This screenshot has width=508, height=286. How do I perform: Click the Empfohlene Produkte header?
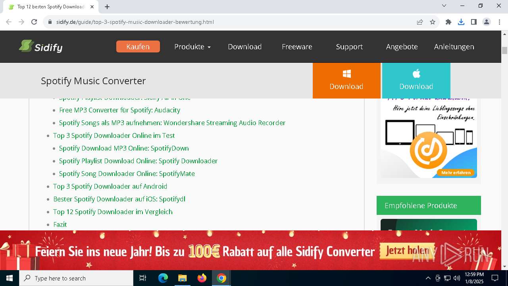coord(429,205)
